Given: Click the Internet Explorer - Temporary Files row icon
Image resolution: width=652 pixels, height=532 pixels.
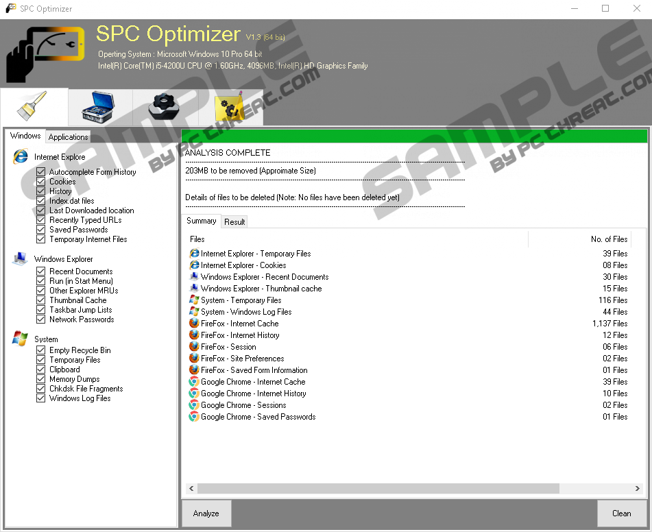Looking at the screenshot, I should (194, 253).
